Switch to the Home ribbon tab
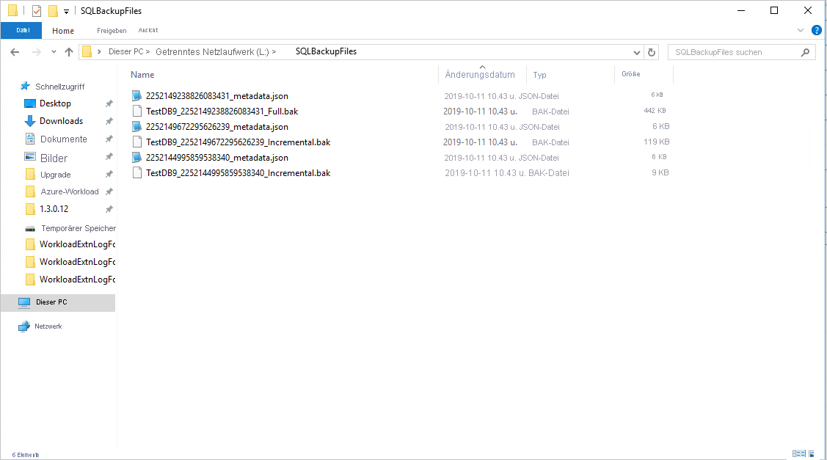 click(63, 31)
